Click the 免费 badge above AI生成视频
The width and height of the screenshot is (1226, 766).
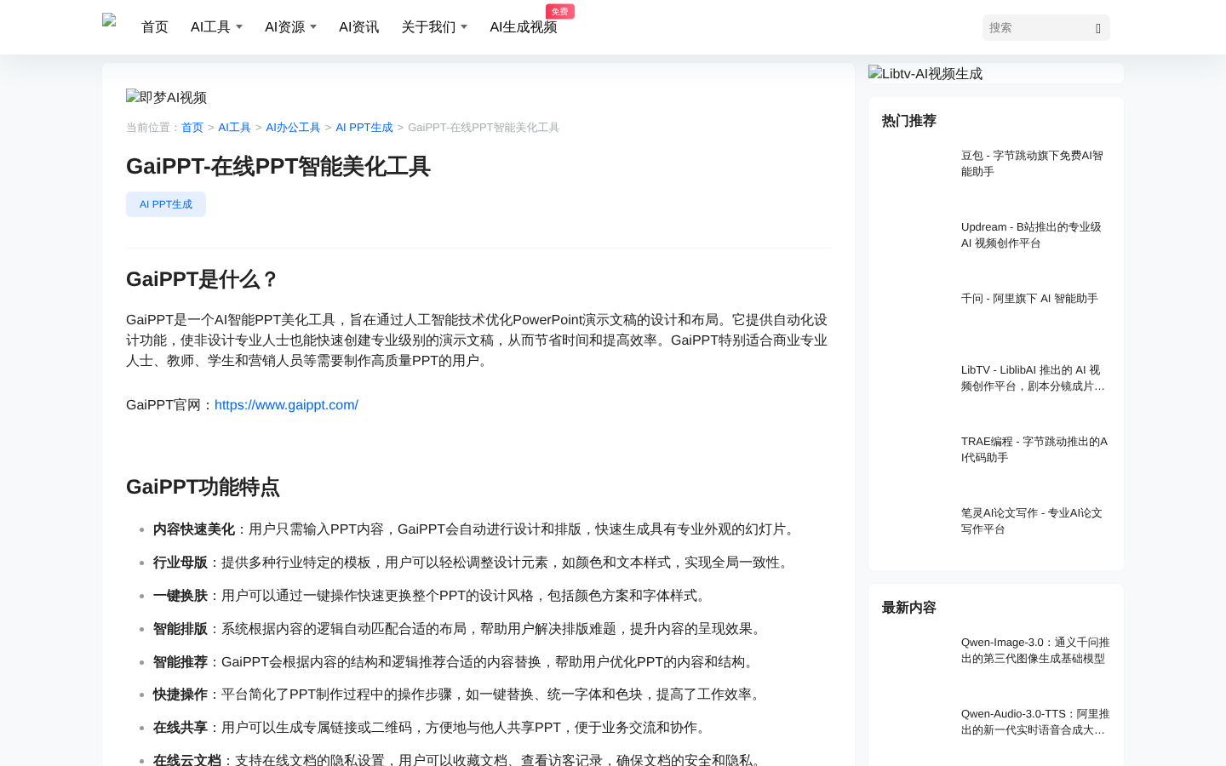pyautogui.click(x=560, y=11)
